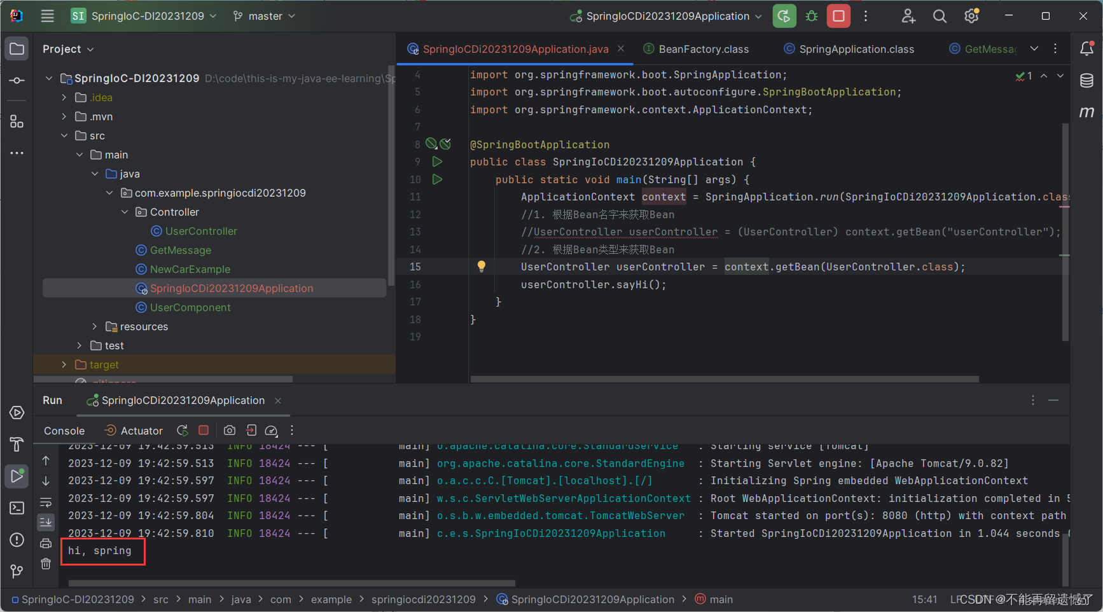Open run configuration dropdown
1103x612 pixels.
coord(666,16)
